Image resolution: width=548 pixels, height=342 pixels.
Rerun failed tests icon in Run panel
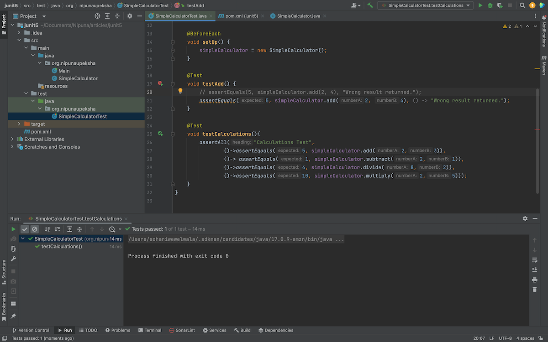[x=13, y=239]
